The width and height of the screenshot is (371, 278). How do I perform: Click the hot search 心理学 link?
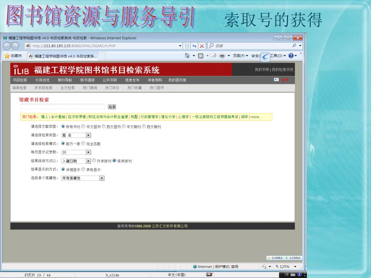click(x=184, y=117)
